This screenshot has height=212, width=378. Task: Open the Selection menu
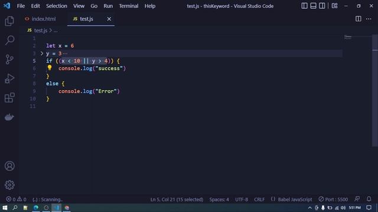coord(57,6)
